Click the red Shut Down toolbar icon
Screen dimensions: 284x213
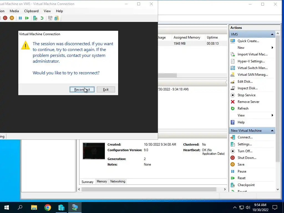(5, 18)
